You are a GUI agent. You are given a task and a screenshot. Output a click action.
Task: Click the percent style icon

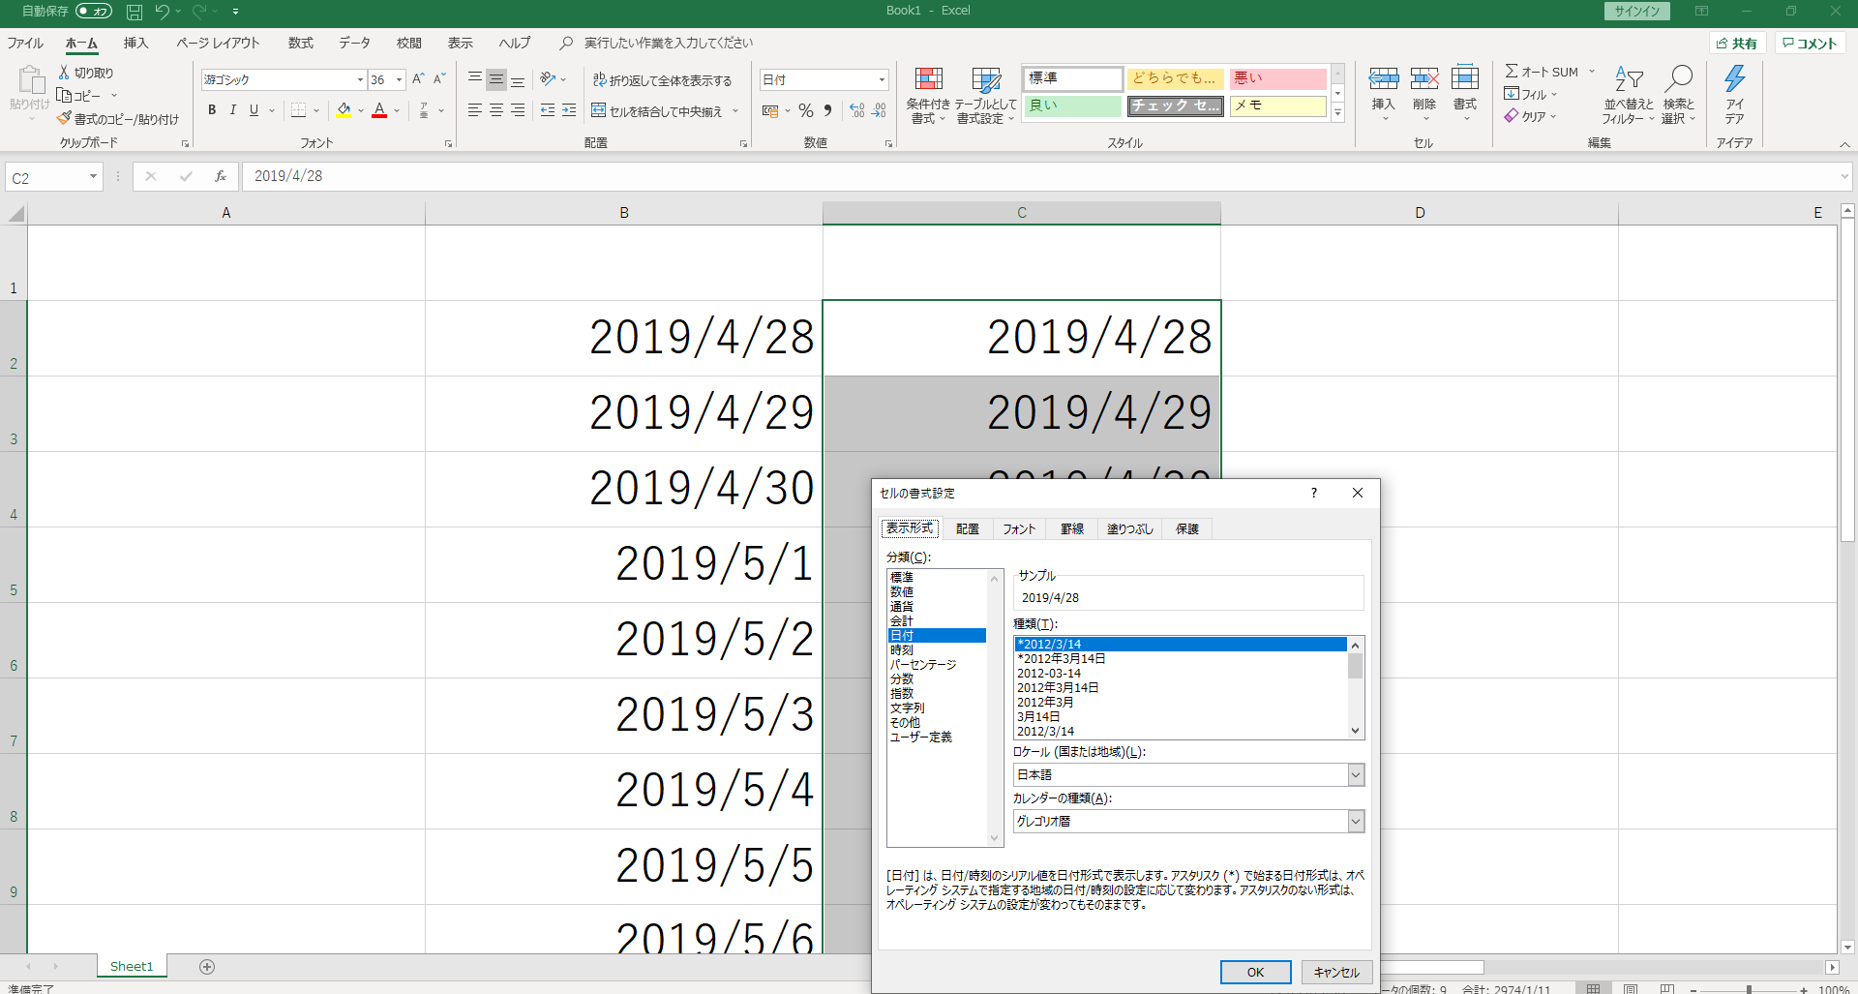(805, 111)
